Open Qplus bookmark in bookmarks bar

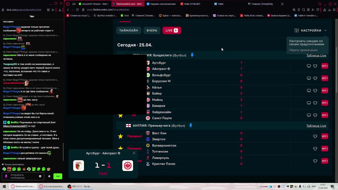(170, 16)
